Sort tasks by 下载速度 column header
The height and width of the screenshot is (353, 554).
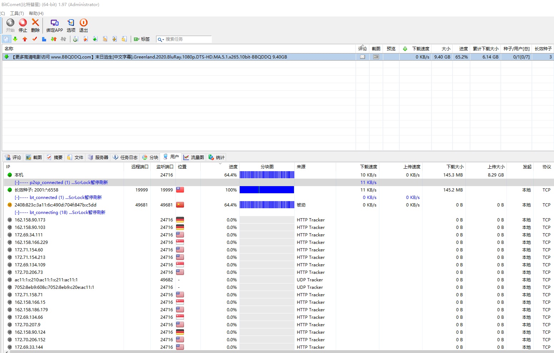[415, 48]
